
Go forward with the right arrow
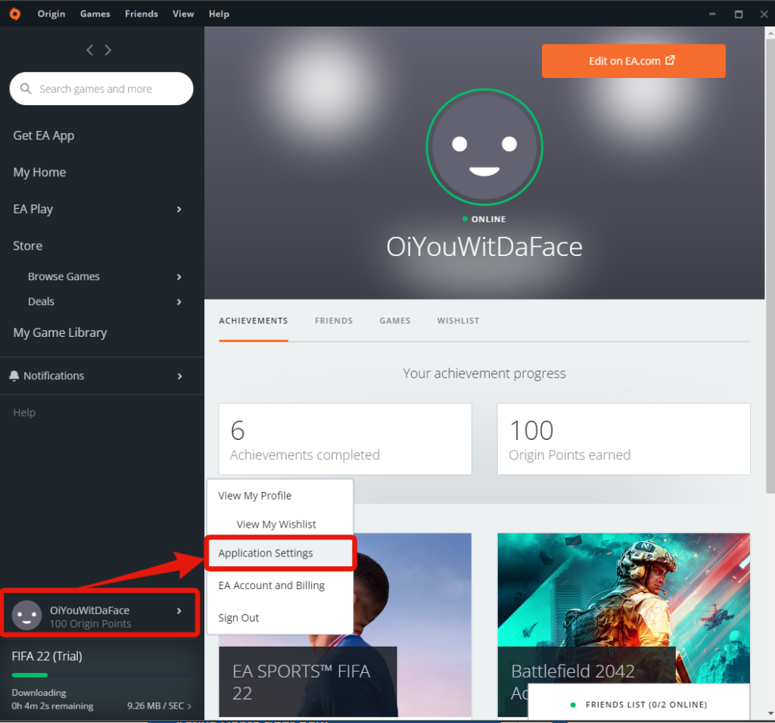pyautogui.click(x=107, y=50)
